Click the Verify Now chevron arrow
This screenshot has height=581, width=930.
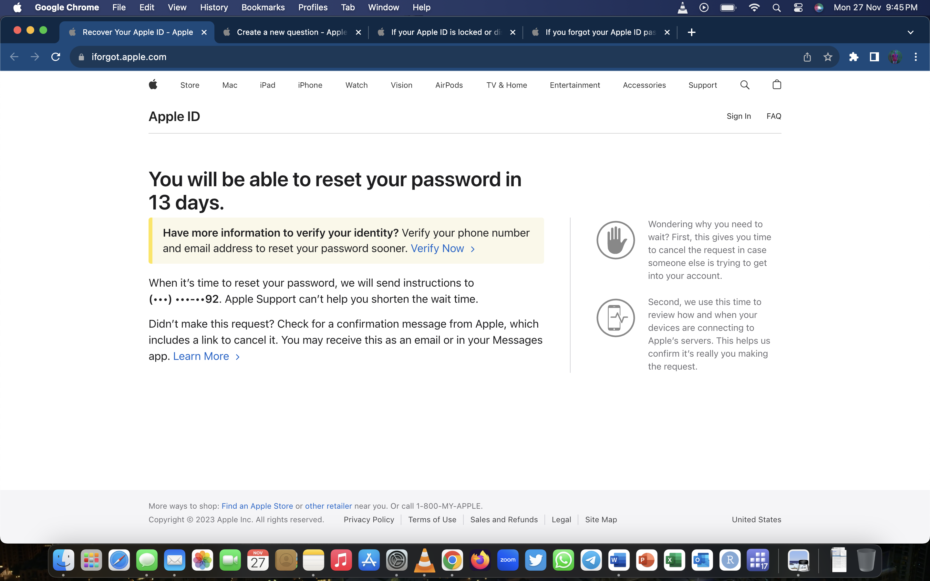(473, 250)
